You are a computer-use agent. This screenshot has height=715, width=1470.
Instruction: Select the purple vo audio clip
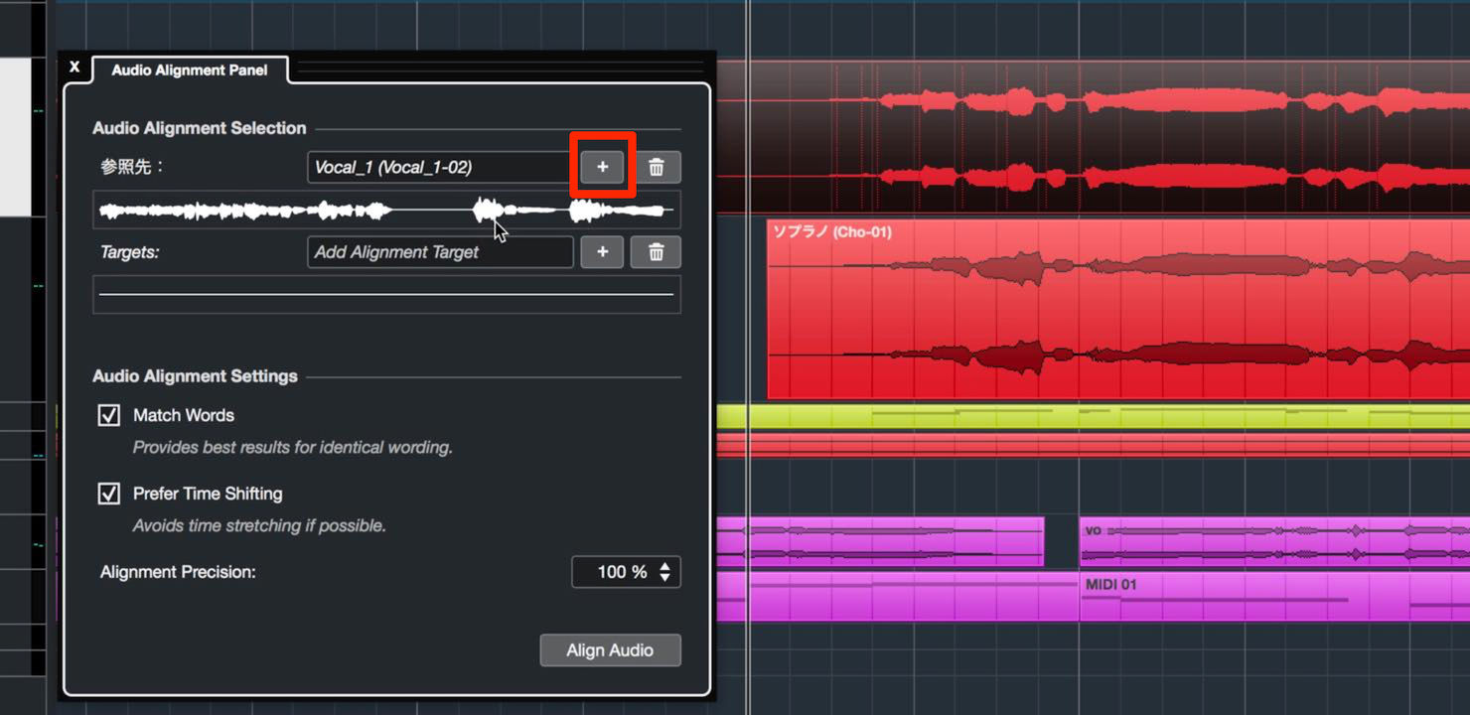1274,541
